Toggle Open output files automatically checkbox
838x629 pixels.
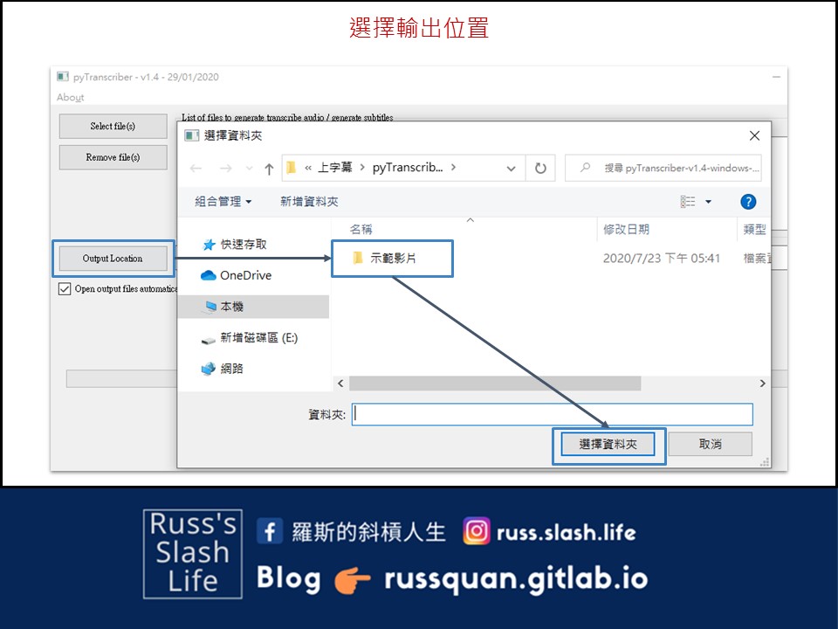point(65,289)
